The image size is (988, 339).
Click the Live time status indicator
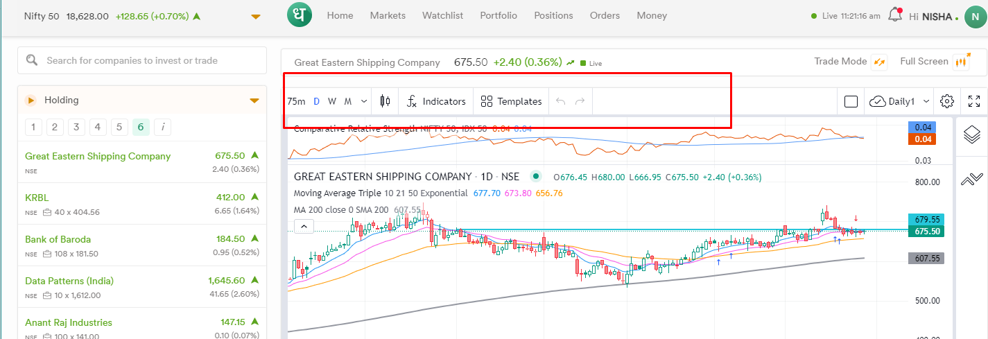(845, 16)
